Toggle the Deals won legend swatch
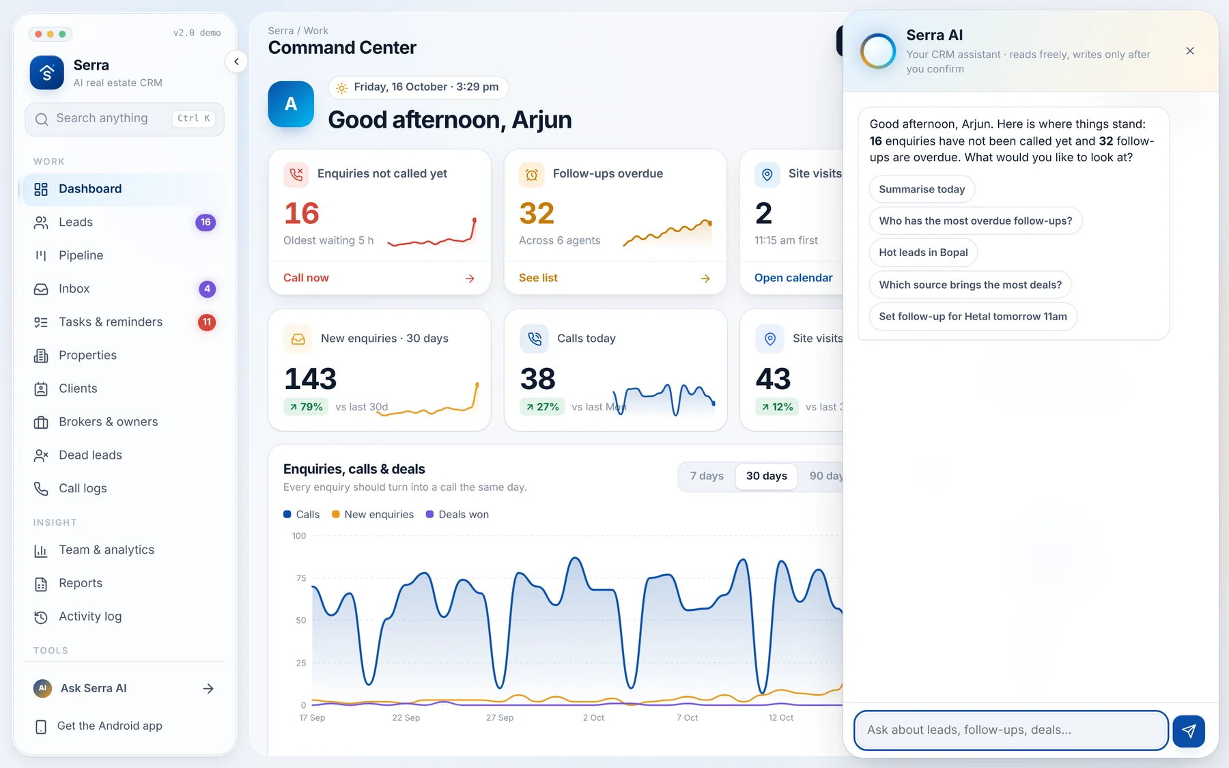1229x768 pixels. pyautogui.click(x=429, y=515)
